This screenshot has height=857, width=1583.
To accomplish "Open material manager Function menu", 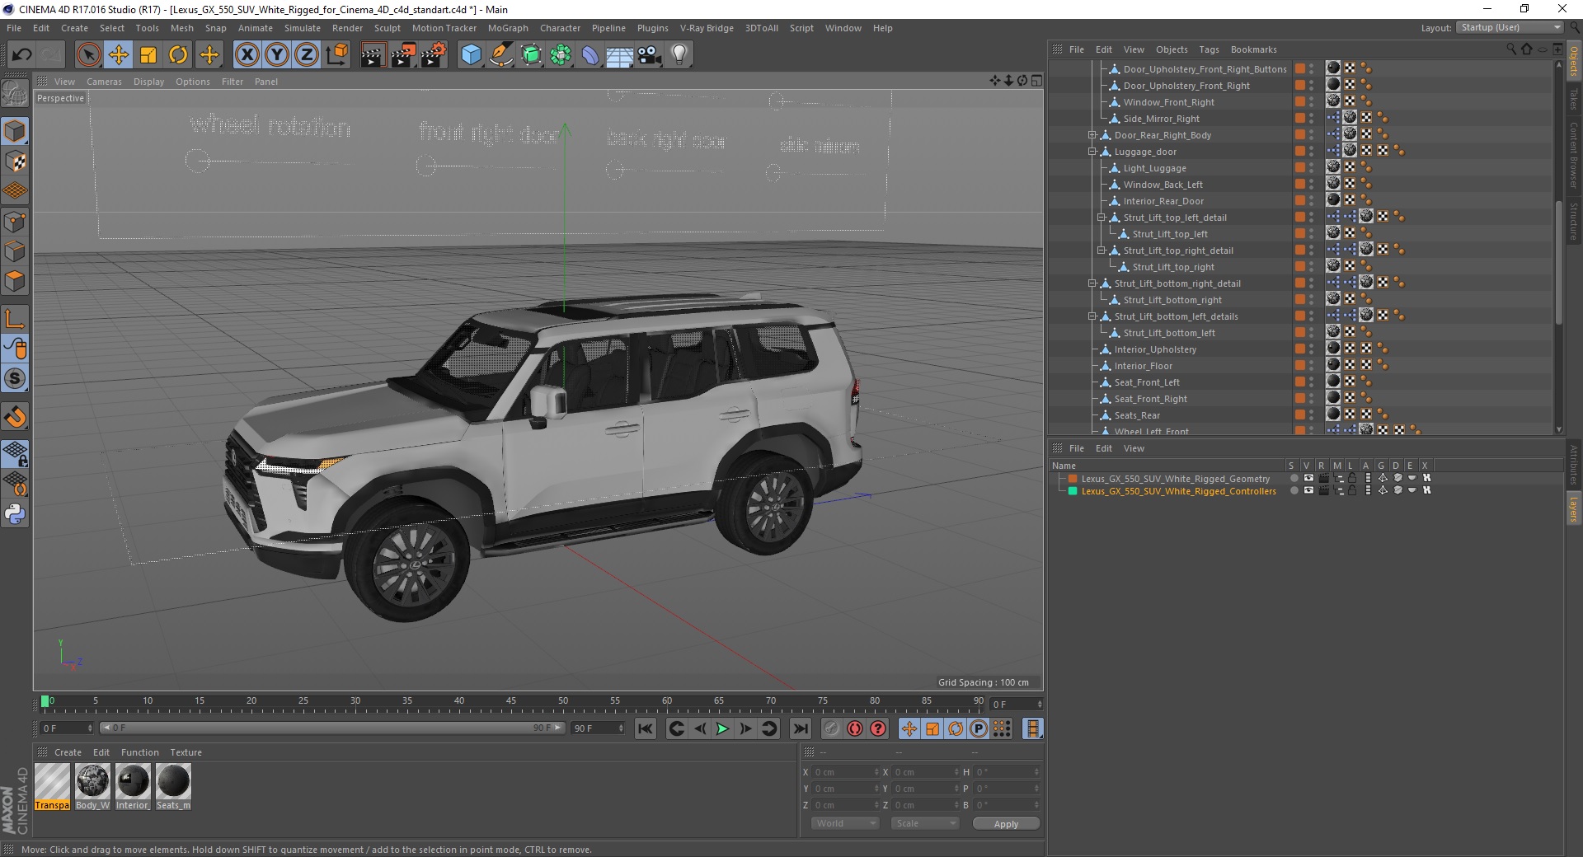I will pos(139,752).
